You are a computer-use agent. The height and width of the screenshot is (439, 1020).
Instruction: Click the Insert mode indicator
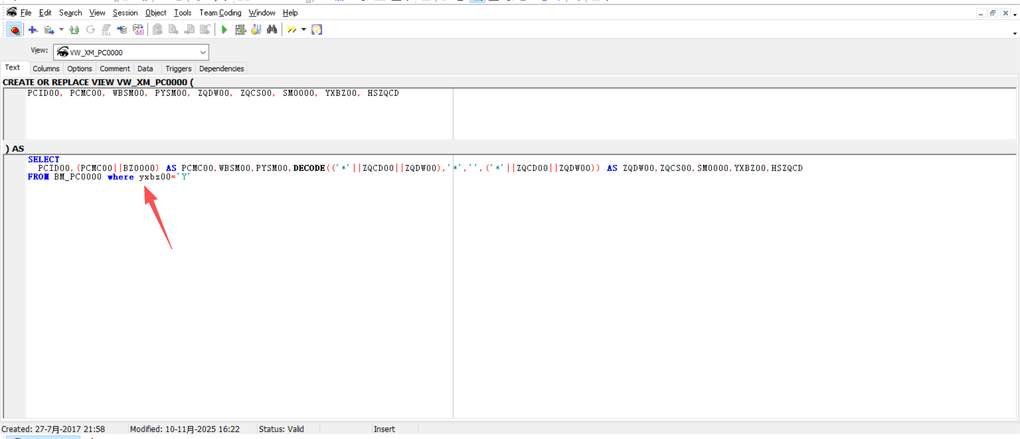[x=384, y=429]
